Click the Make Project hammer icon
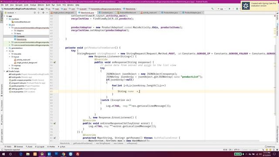The height and width of the screenshot is (157, 279). 213,9
